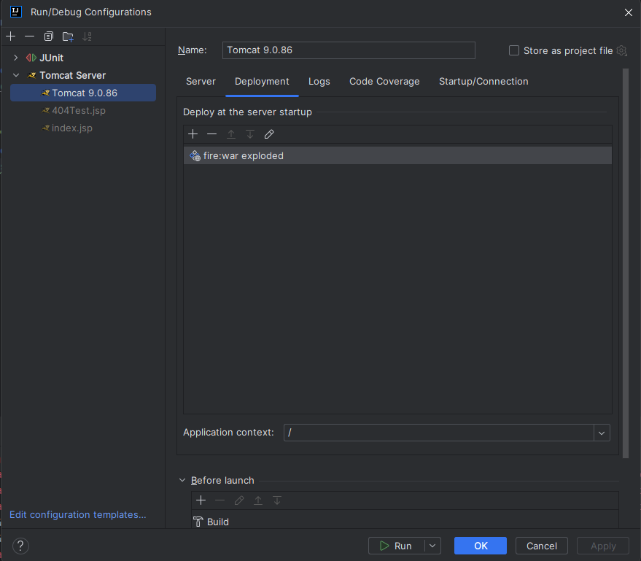The image size is (641, 561).
Task: Click the fire:war exploded artifact icon
Action: click(195, 156)
